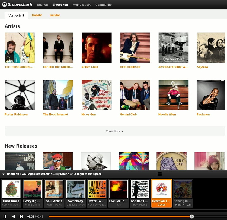Viewport: 227px width, 220px height.
Task: Skip to the previous track
Action: 13,216
